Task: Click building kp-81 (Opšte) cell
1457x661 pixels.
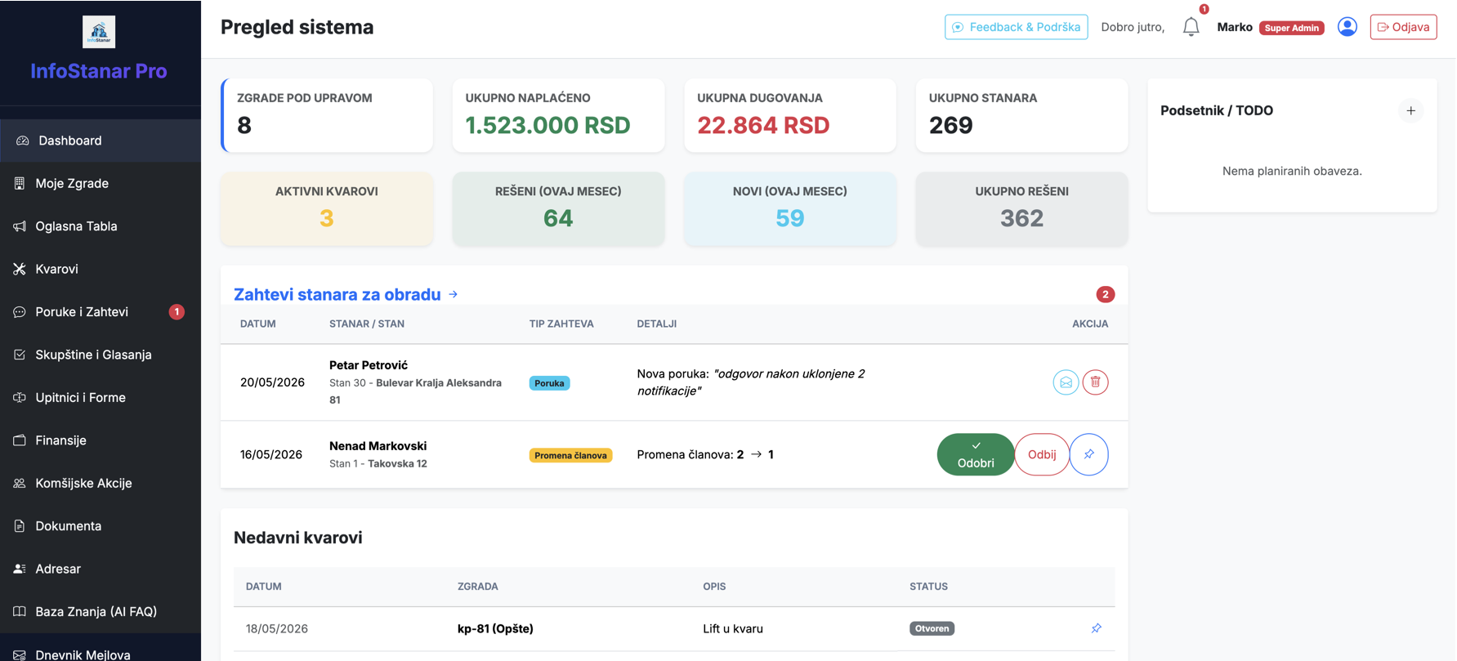Action: coord(495,628)
